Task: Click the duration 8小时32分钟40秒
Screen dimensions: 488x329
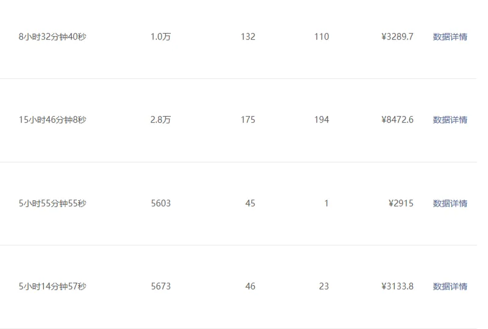Action: 52,37
